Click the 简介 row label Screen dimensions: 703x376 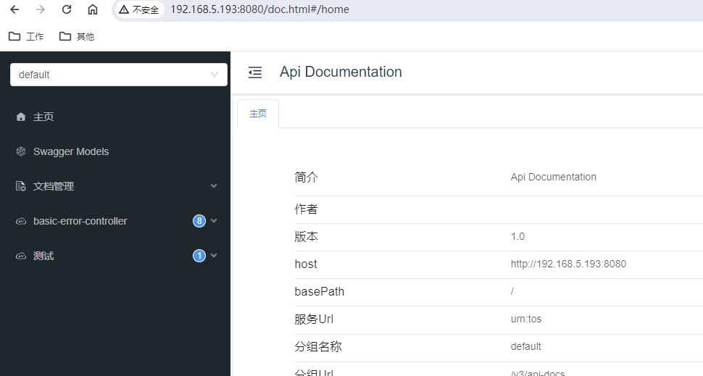pos(307,177)
